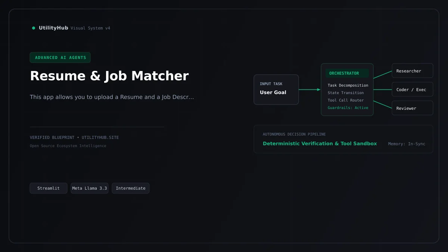Image resolution: width=448 pixels, height=252 pixels.
Task: Select State Transition in Orchestrator
Action: [346, 93]
